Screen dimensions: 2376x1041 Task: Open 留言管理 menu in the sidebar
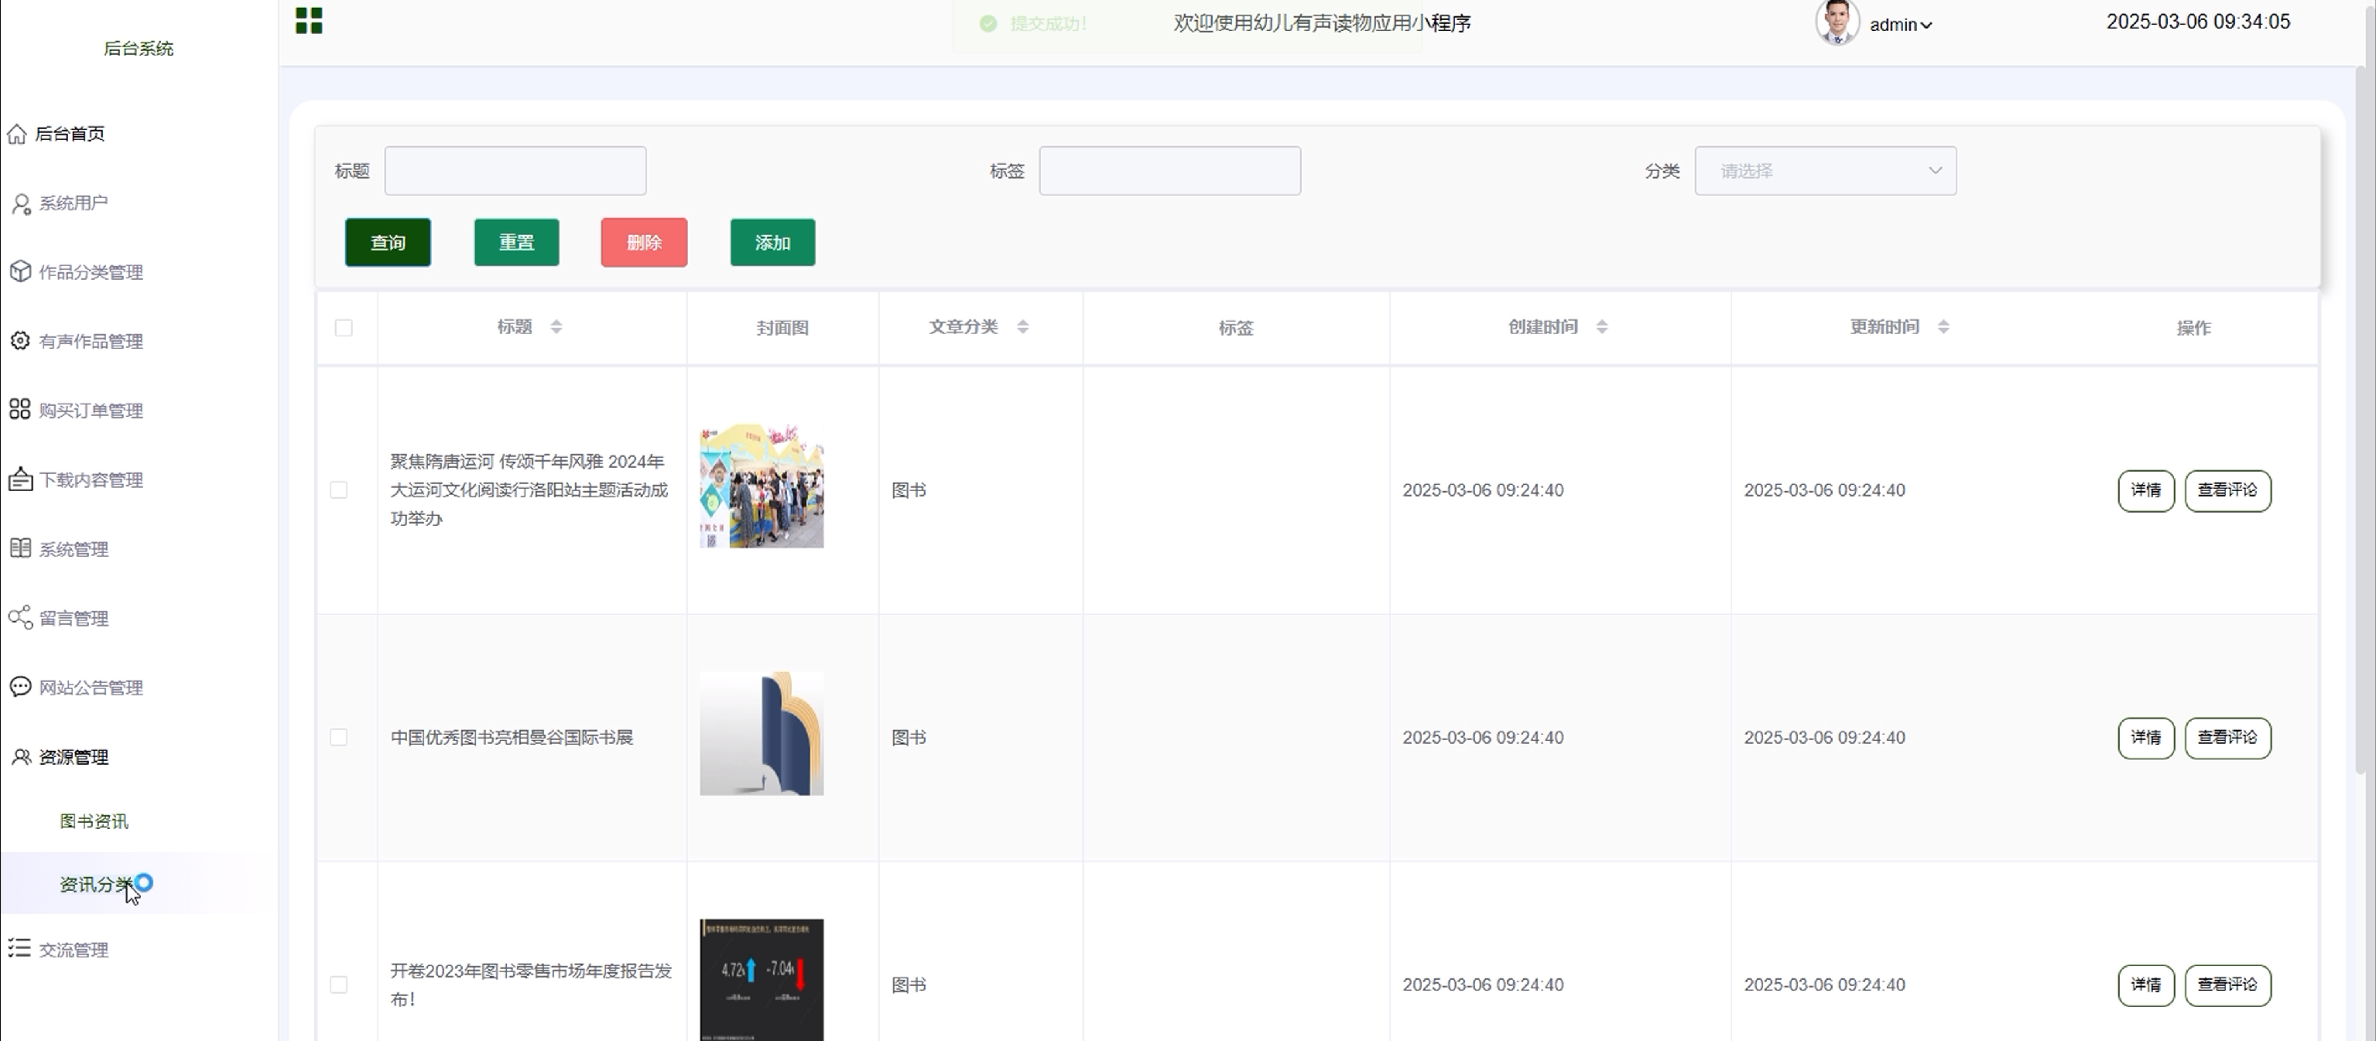(74, 619)
